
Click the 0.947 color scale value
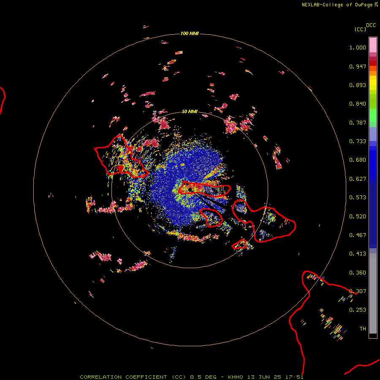point(358,66)
